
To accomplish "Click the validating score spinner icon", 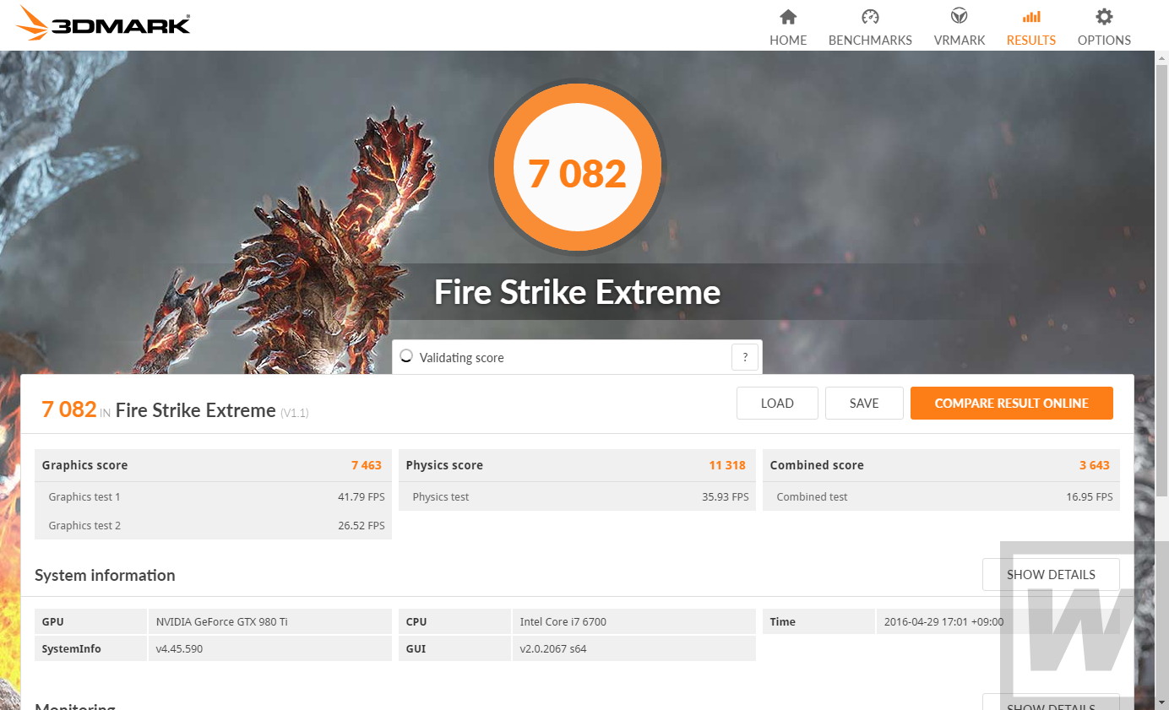I will click(x=406, y=356).
